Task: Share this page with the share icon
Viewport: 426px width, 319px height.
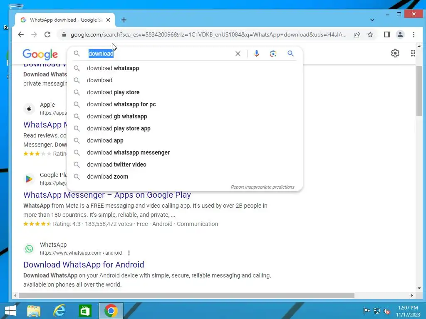Action: tap(357, 34)
